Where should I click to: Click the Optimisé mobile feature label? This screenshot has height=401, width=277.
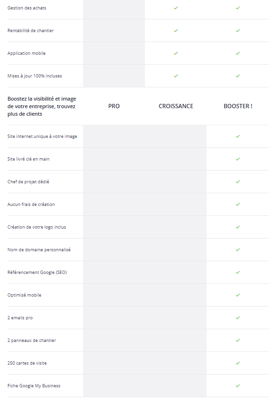click(24, 295)
